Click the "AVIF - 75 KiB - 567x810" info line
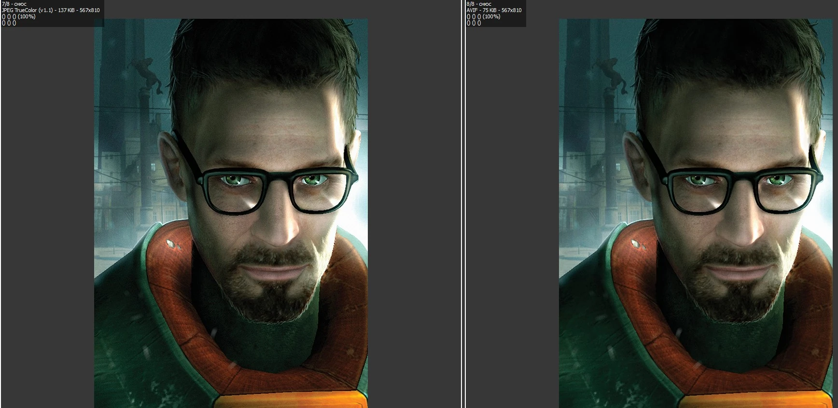The image size is (838, 408). (x=494, y=10)
